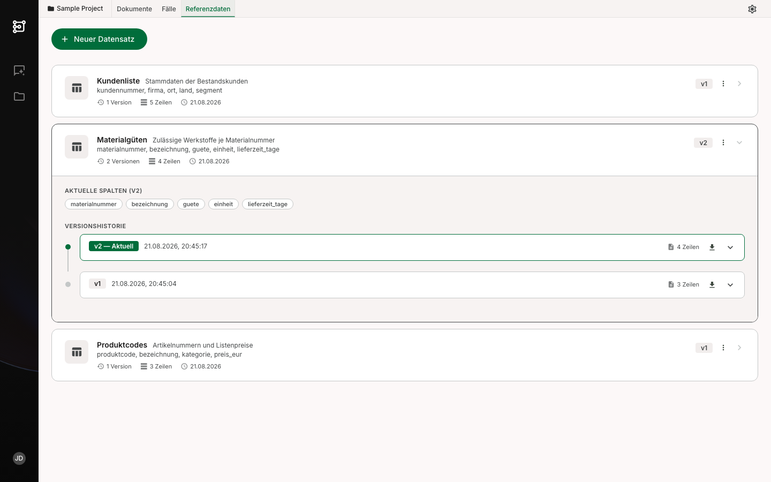Click the Kundenliste column list text
The width and height of the screenshot is (771, 482).
point(160,91)
